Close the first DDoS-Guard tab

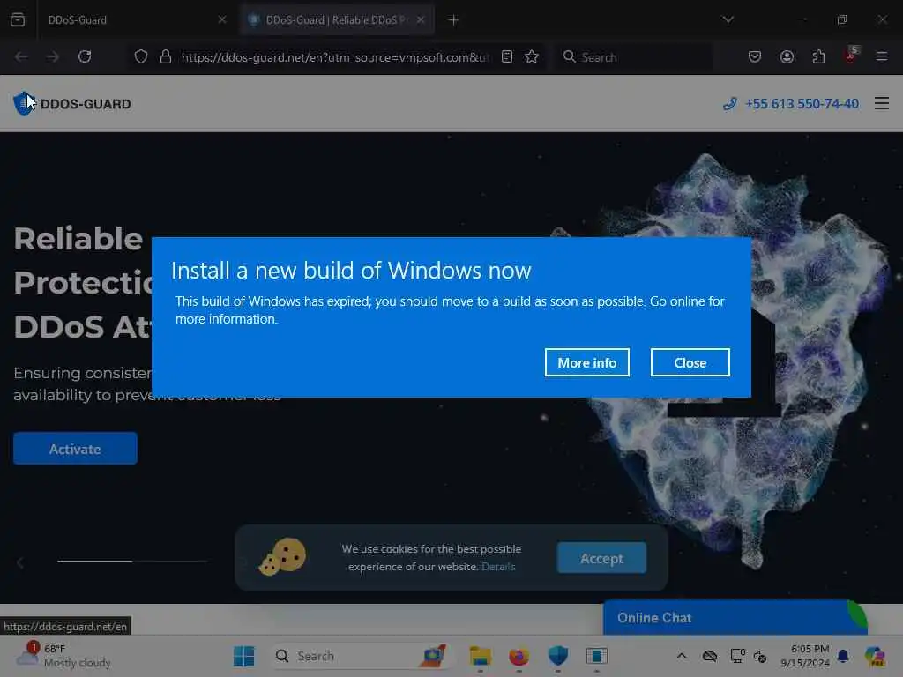(x=222, y=19)
